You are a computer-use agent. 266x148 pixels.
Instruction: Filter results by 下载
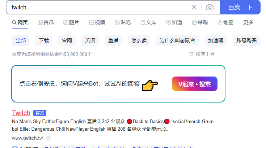(x=44, y=40)
